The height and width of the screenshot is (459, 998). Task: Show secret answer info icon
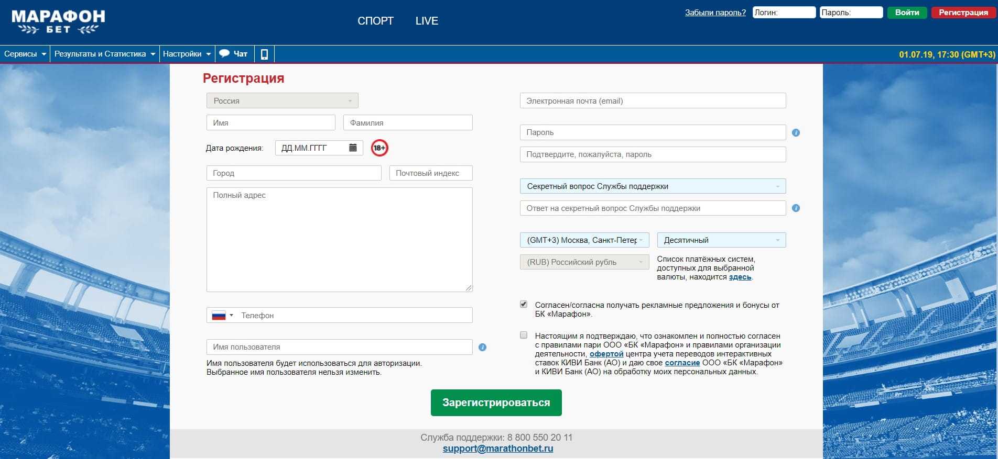coord(796,208)
